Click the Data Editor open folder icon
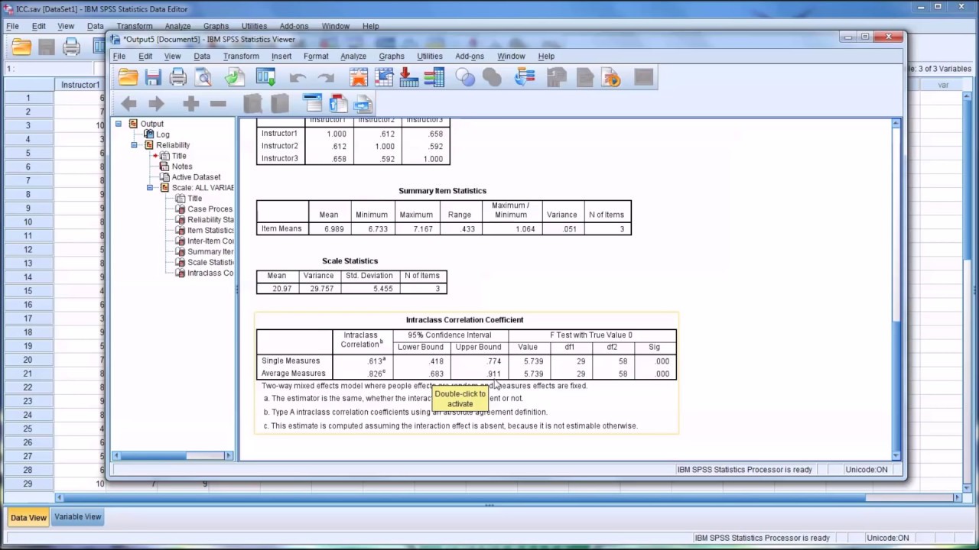 pyautogui.click(x=21, y=47)
